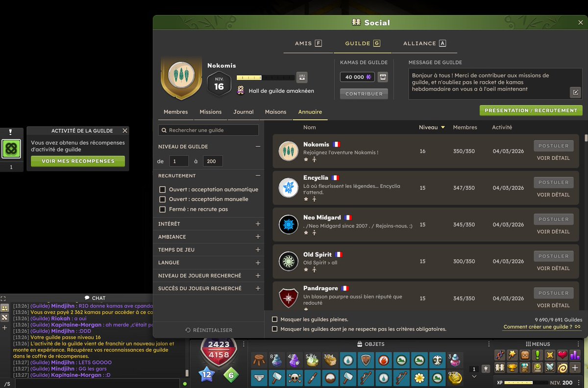Tick Masquer les guildes pleines checkbox

[275, 320]
